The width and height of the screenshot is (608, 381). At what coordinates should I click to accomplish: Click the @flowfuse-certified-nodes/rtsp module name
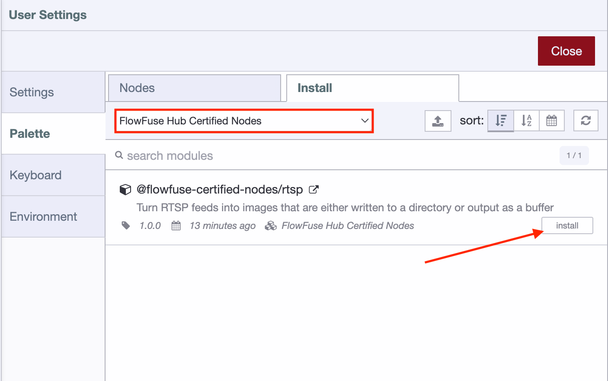coord(220,190)
